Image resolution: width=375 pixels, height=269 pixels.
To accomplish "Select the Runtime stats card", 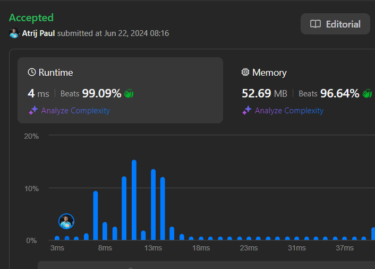I will coord(120,90).
